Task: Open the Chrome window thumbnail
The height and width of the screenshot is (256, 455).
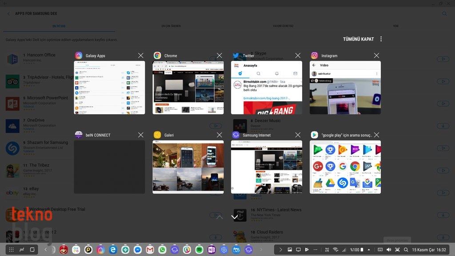Action: 188,88
